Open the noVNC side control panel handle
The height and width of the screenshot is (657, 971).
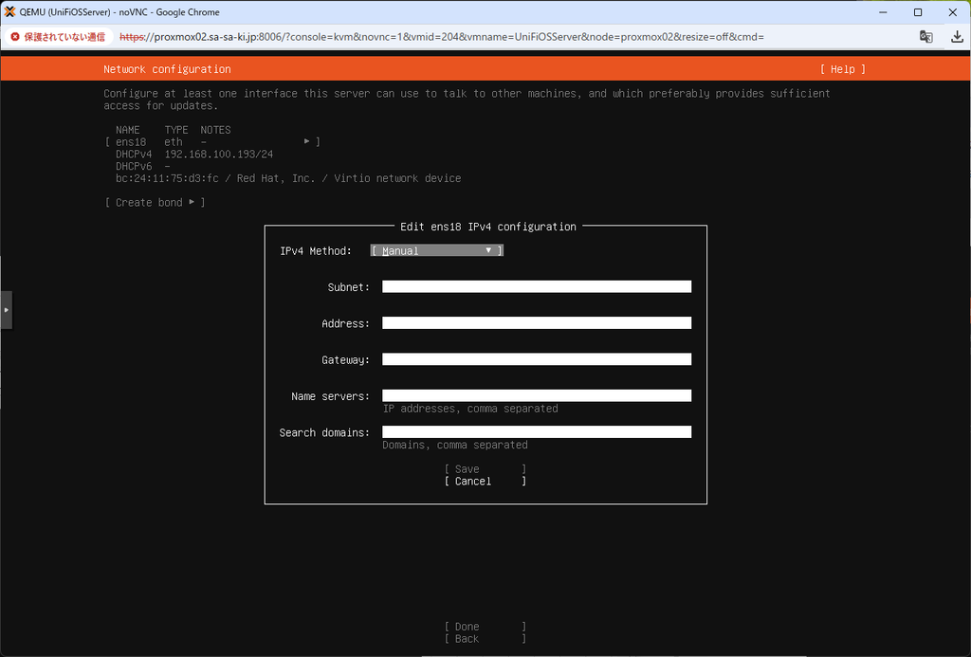click(x=7, y=310)
